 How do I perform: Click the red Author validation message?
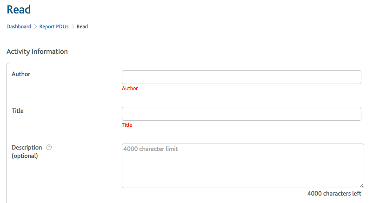coord(130,88)
